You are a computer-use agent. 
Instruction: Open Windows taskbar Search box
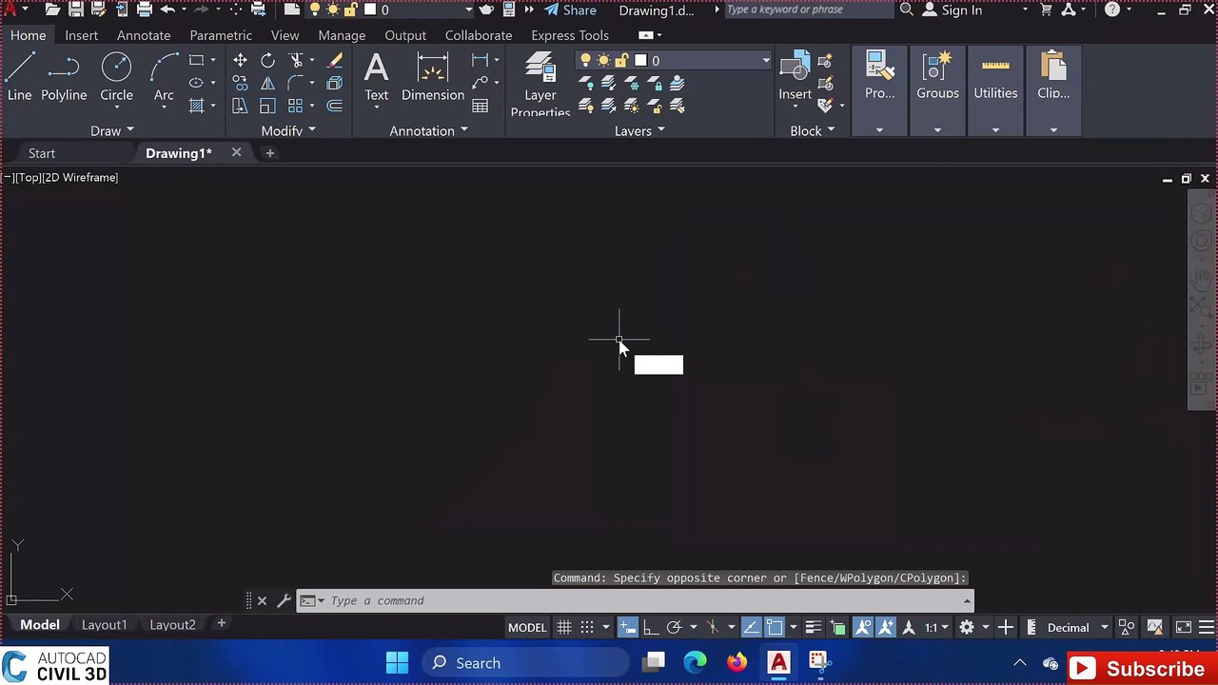525,663
